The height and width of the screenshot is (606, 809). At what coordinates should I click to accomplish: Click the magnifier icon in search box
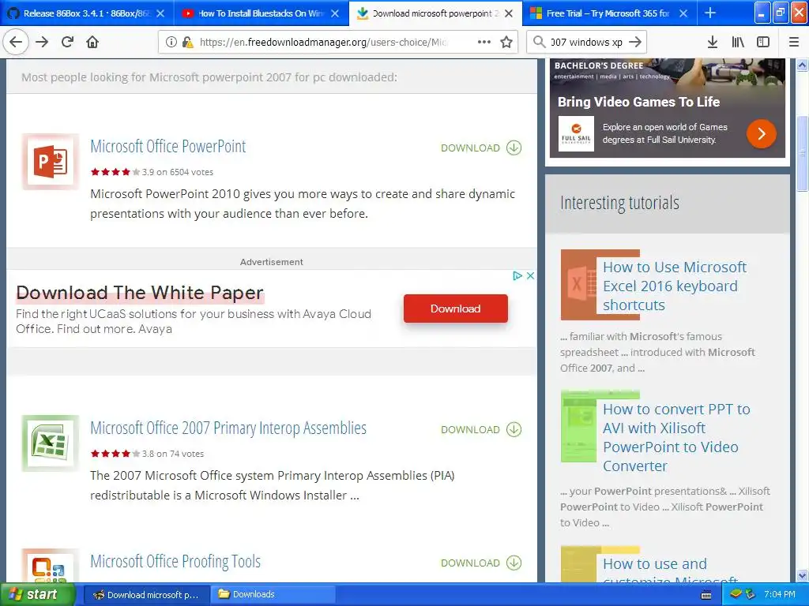pyautogui.click(x=539, y=43)
